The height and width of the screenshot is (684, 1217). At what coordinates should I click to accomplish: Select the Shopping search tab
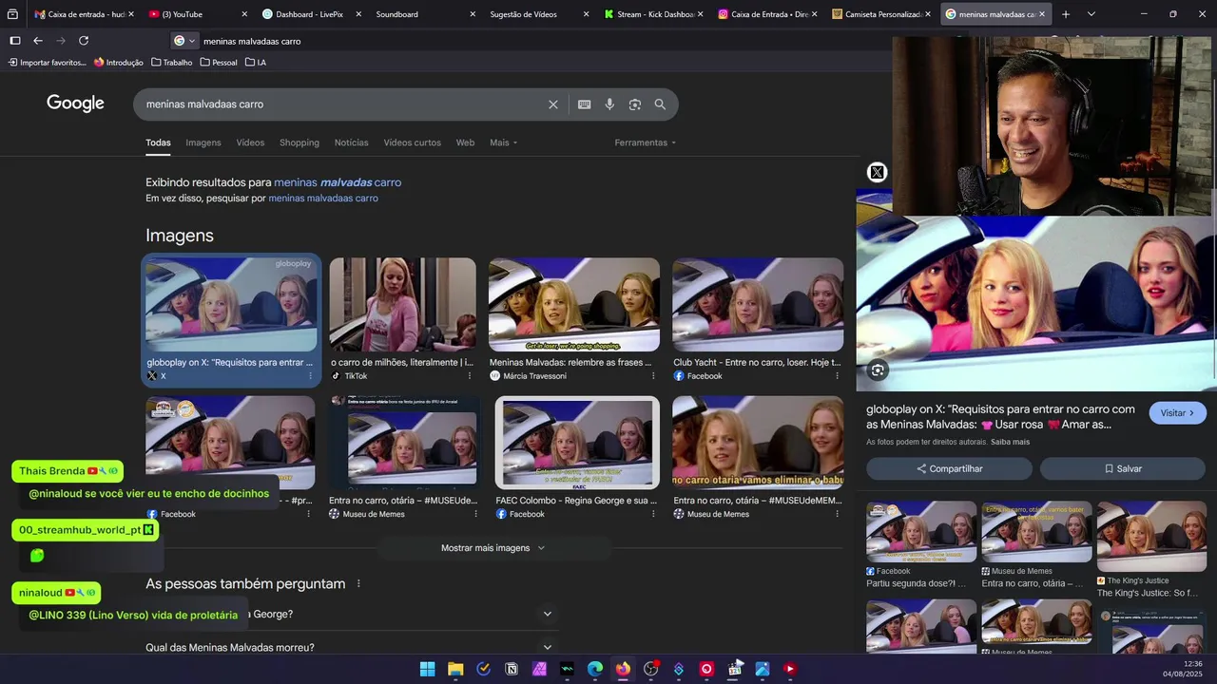click(x=299, y=142)
